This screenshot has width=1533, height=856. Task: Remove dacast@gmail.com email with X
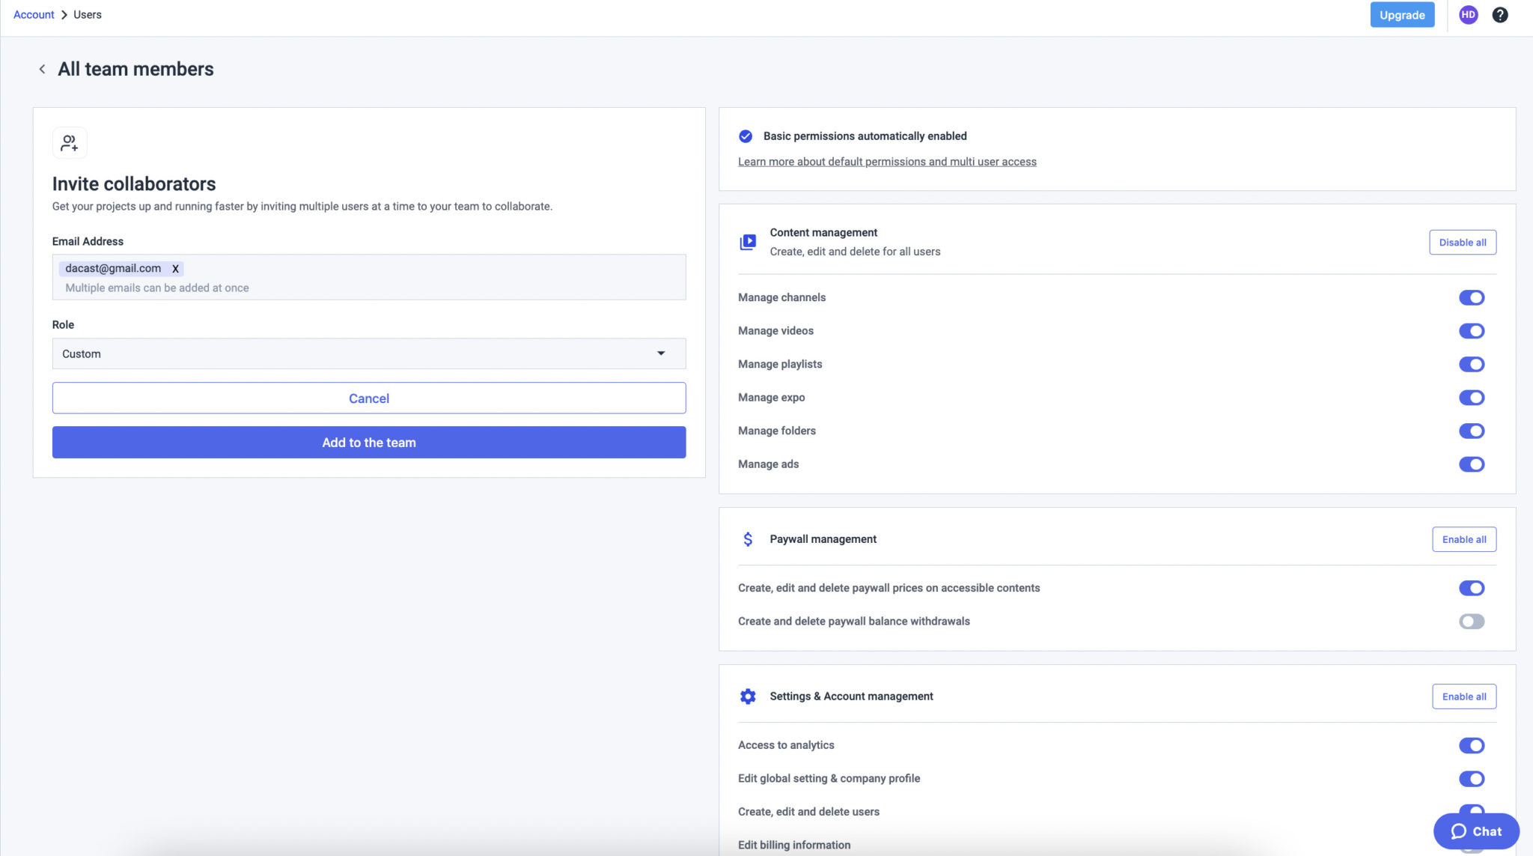point(175,269)
